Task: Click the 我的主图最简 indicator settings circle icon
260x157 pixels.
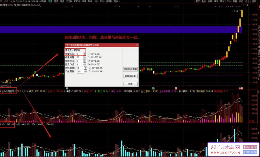Action: click(15, 5)
